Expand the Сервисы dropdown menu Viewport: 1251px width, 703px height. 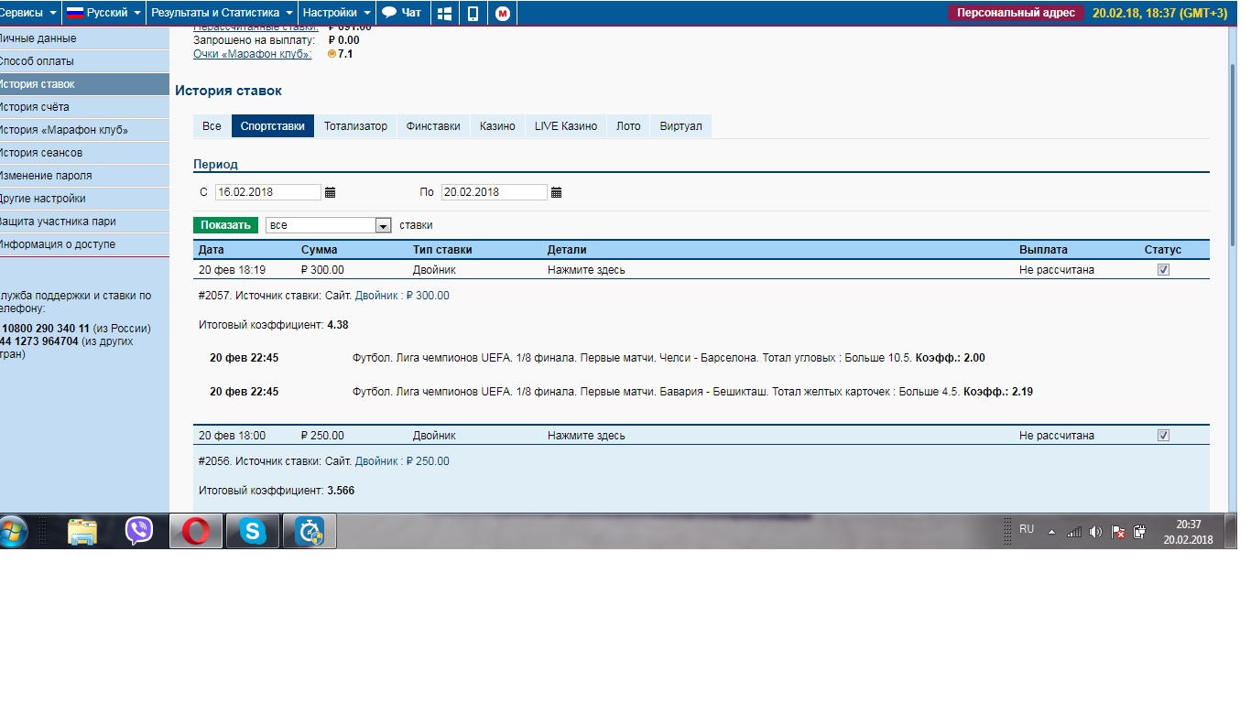[29, 13]
